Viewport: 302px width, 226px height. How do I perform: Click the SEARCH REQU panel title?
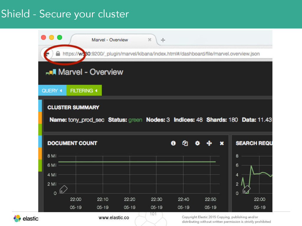coord(254,143)
